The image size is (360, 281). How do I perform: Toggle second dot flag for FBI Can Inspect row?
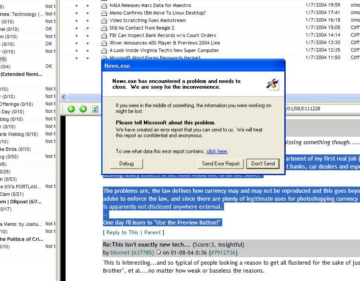click(88, 36)
